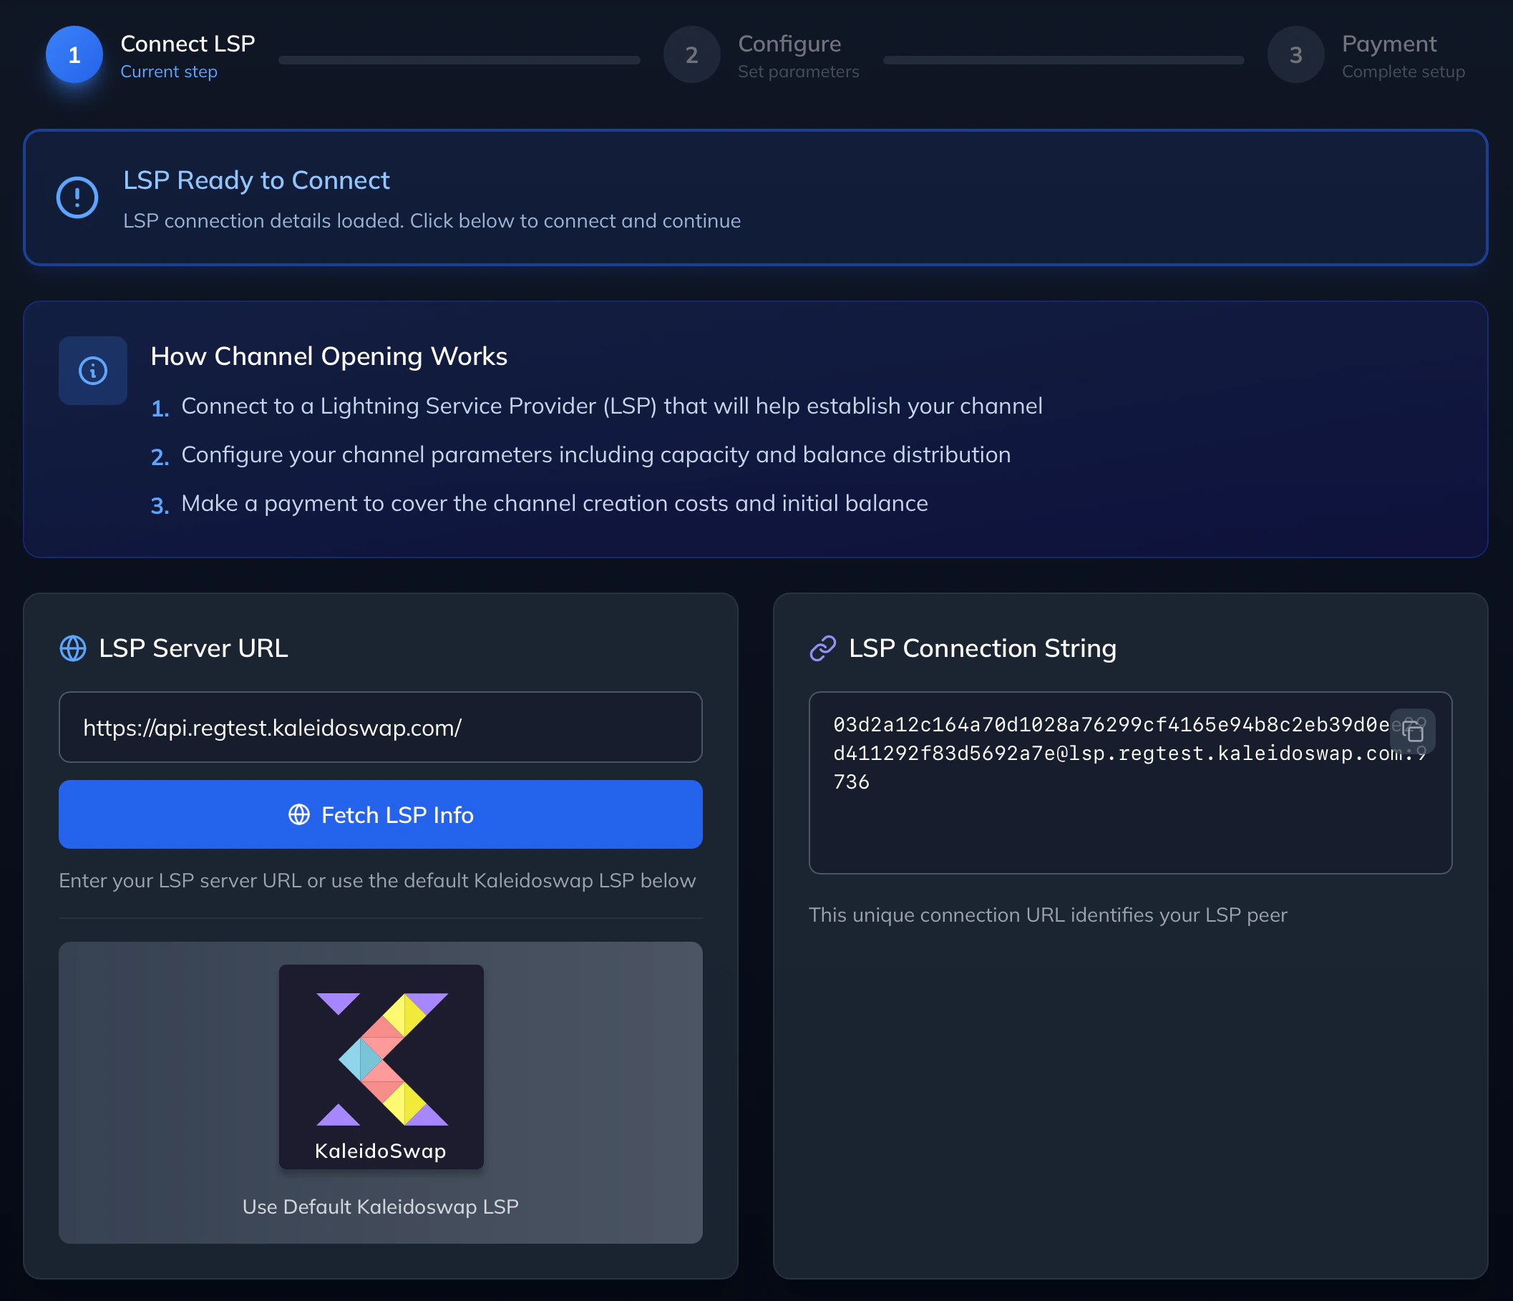Select the step 3 Payment circle
This screenshot has height=1301, width=1513.
(1295, 54)
